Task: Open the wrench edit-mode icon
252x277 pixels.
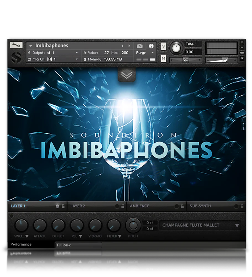Action: pos(16,45)
